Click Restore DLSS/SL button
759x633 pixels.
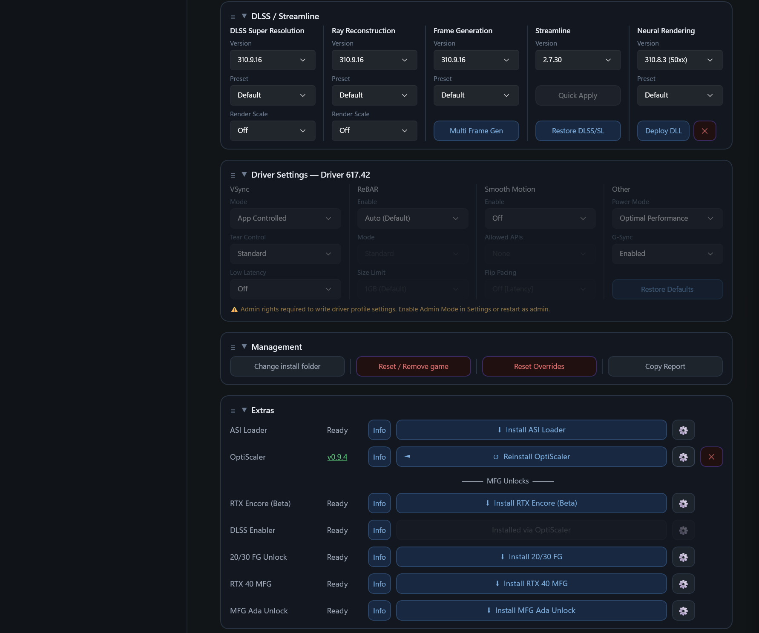coord(578,131)
